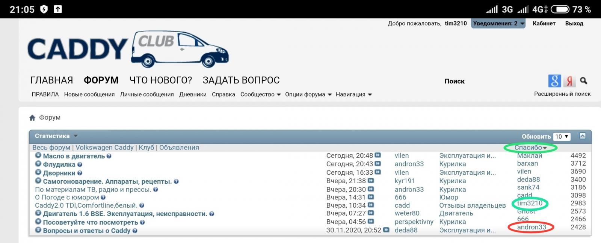Open the ГЛАВНАЯ tab
The image size is (601, 243).
click(51, 80)
